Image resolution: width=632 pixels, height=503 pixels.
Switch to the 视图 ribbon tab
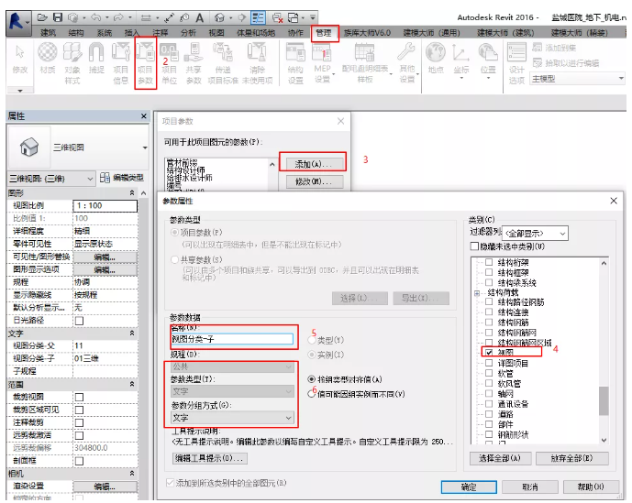pyautogui.click(x=216, y=33)
